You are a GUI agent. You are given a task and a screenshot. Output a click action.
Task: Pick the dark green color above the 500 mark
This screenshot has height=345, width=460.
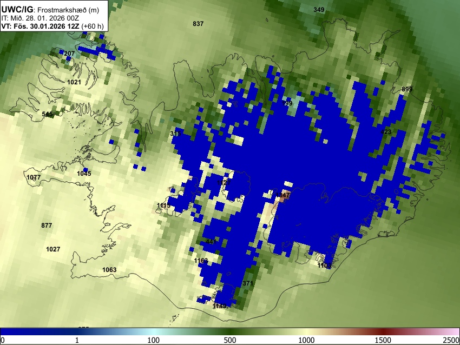(x=229, y=332)
